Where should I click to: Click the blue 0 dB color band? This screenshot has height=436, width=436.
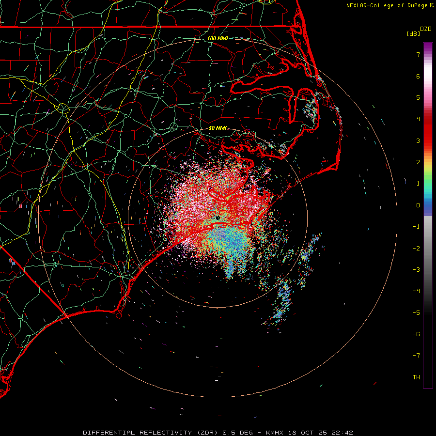(x=428, y=206)
